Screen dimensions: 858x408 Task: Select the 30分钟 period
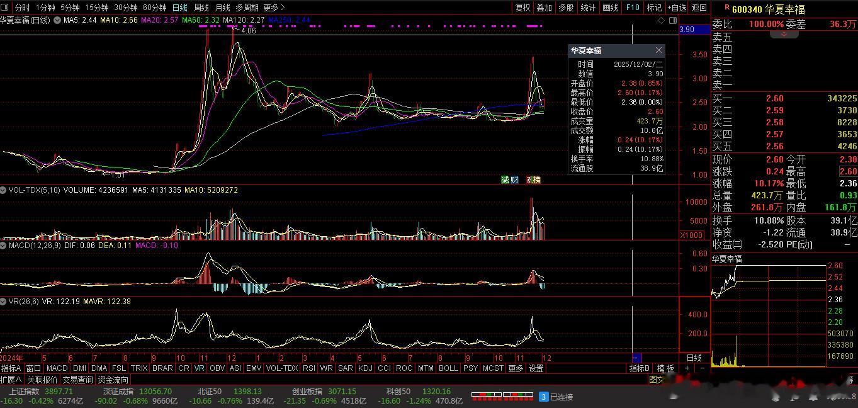tap(126, 8)
